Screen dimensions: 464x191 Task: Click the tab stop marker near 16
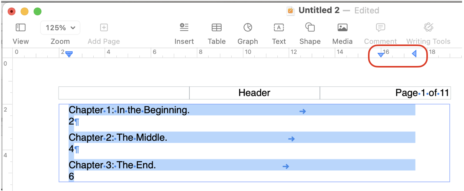pyautogui.click(x=381, y=55)
